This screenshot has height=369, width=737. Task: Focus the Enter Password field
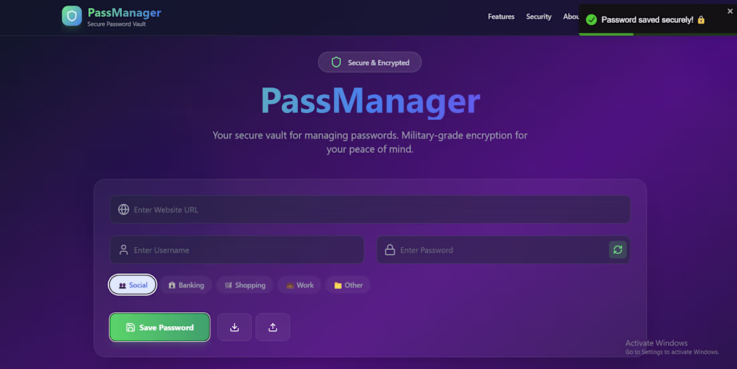(x=503, y=250)
